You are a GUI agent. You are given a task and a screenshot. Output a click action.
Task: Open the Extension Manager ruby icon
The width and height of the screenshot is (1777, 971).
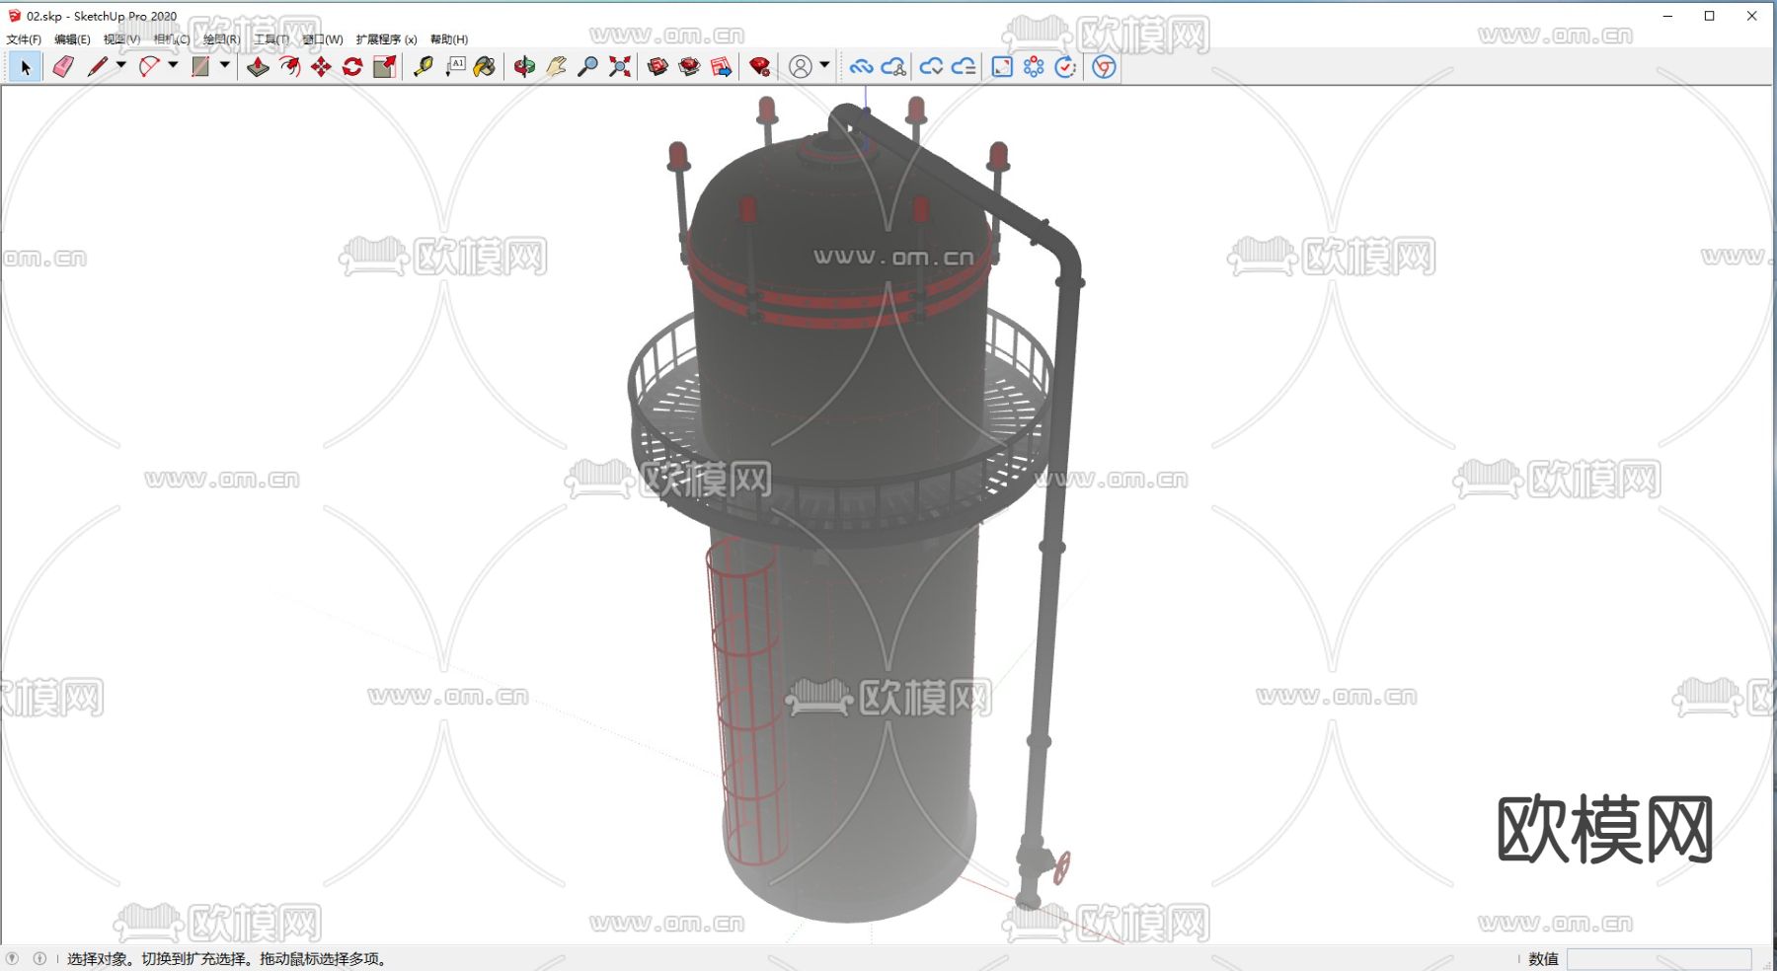pos(759,67)
